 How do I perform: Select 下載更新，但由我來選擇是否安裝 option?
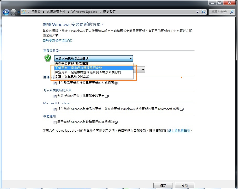click(x=93, y=68)
